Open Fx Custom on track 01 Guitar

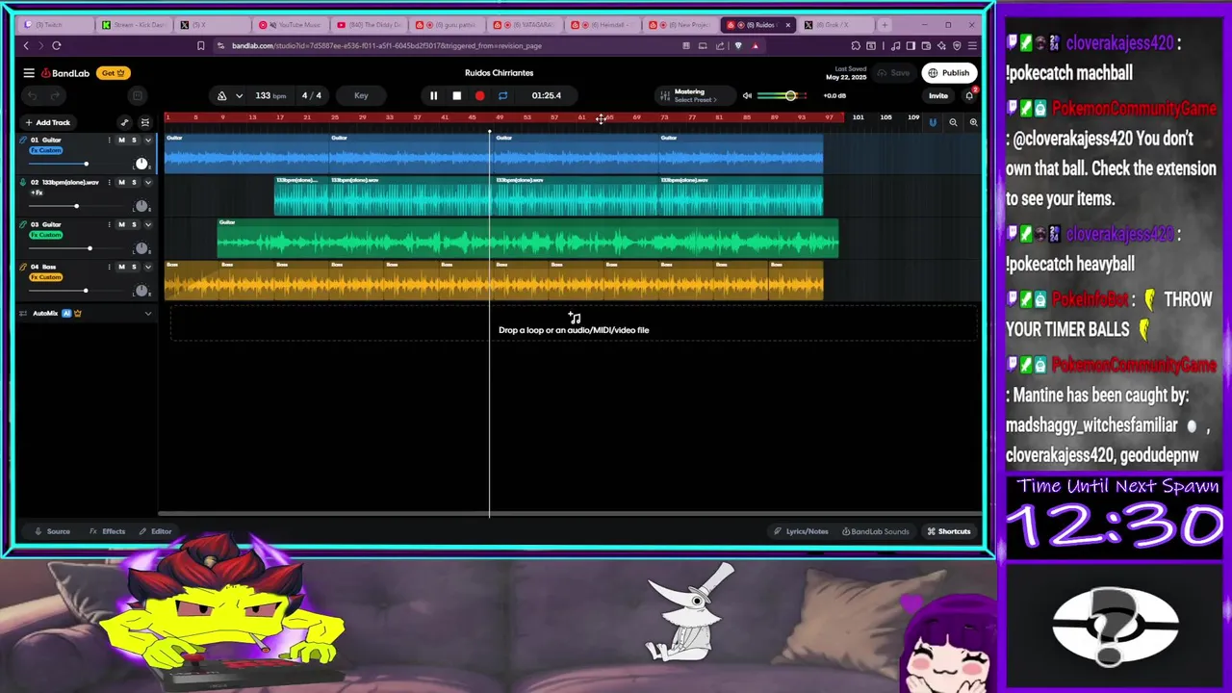46,150
